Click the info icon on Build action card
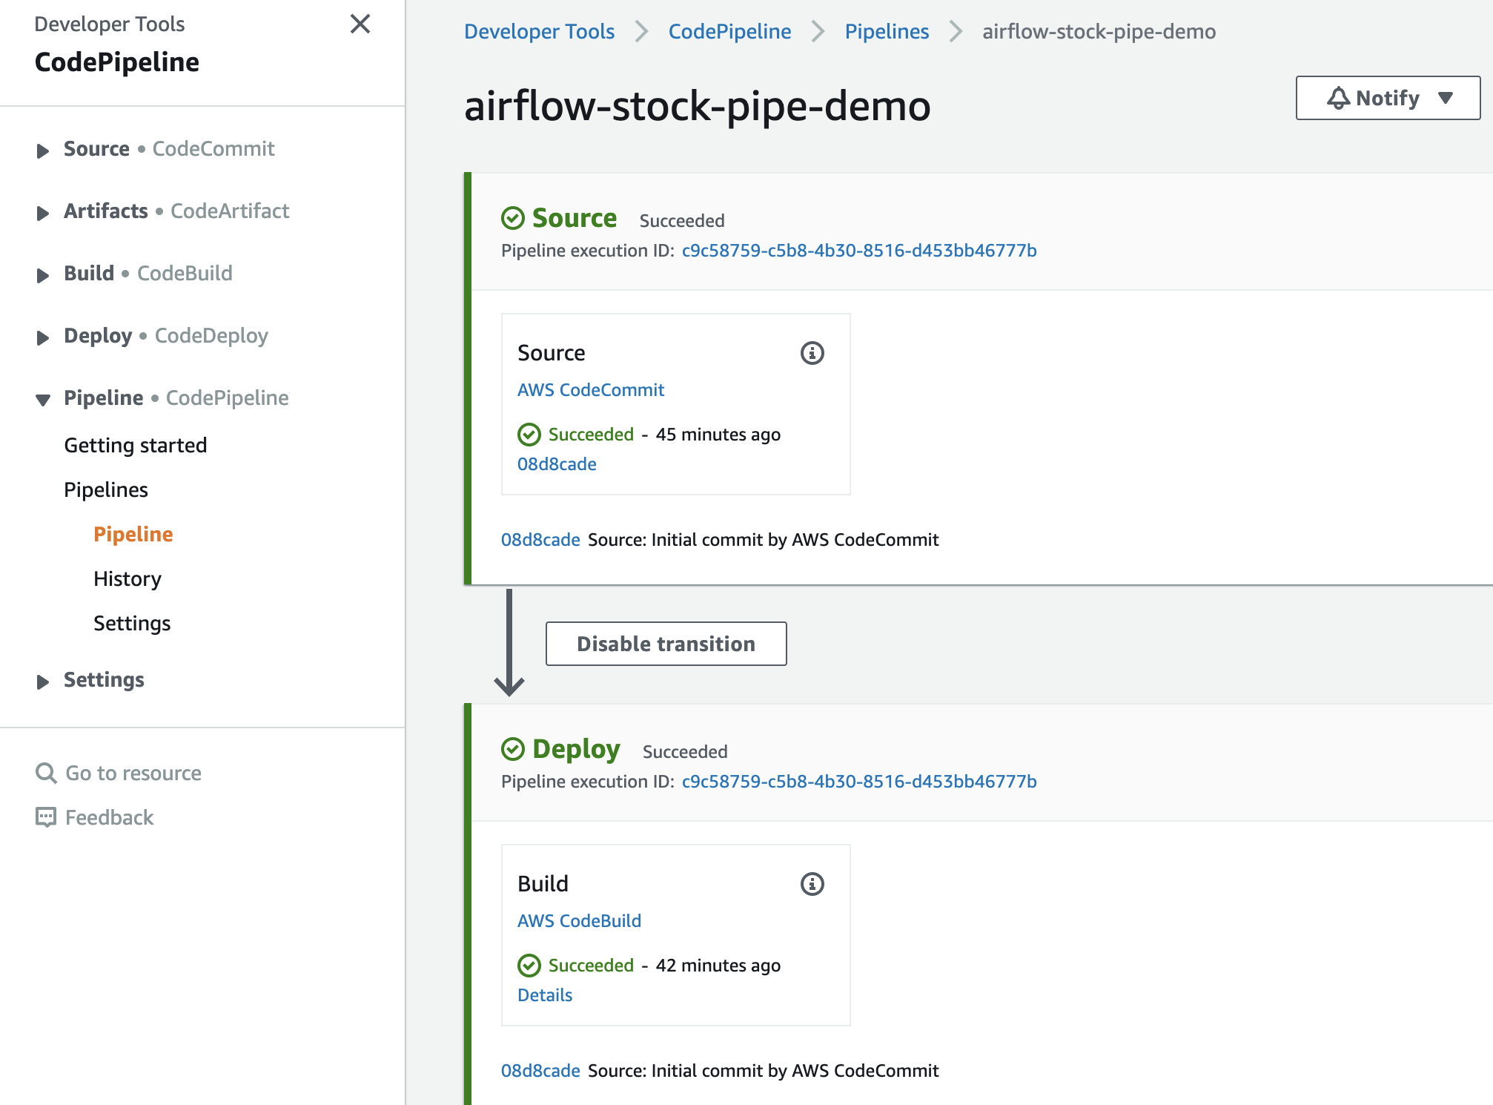Image resolution: width=1493 pixels, height=1105 pixels. pos(812,884)
